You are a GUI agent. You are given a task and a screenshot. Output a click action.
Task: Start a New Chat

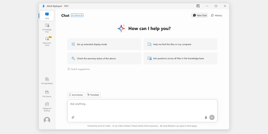[200, 16]
